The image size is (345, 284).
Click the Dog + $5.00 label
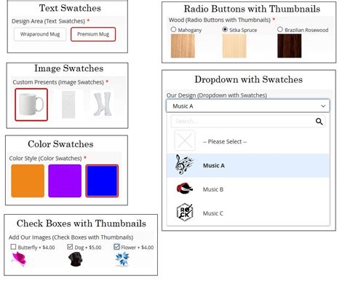(x=88, y=248)
